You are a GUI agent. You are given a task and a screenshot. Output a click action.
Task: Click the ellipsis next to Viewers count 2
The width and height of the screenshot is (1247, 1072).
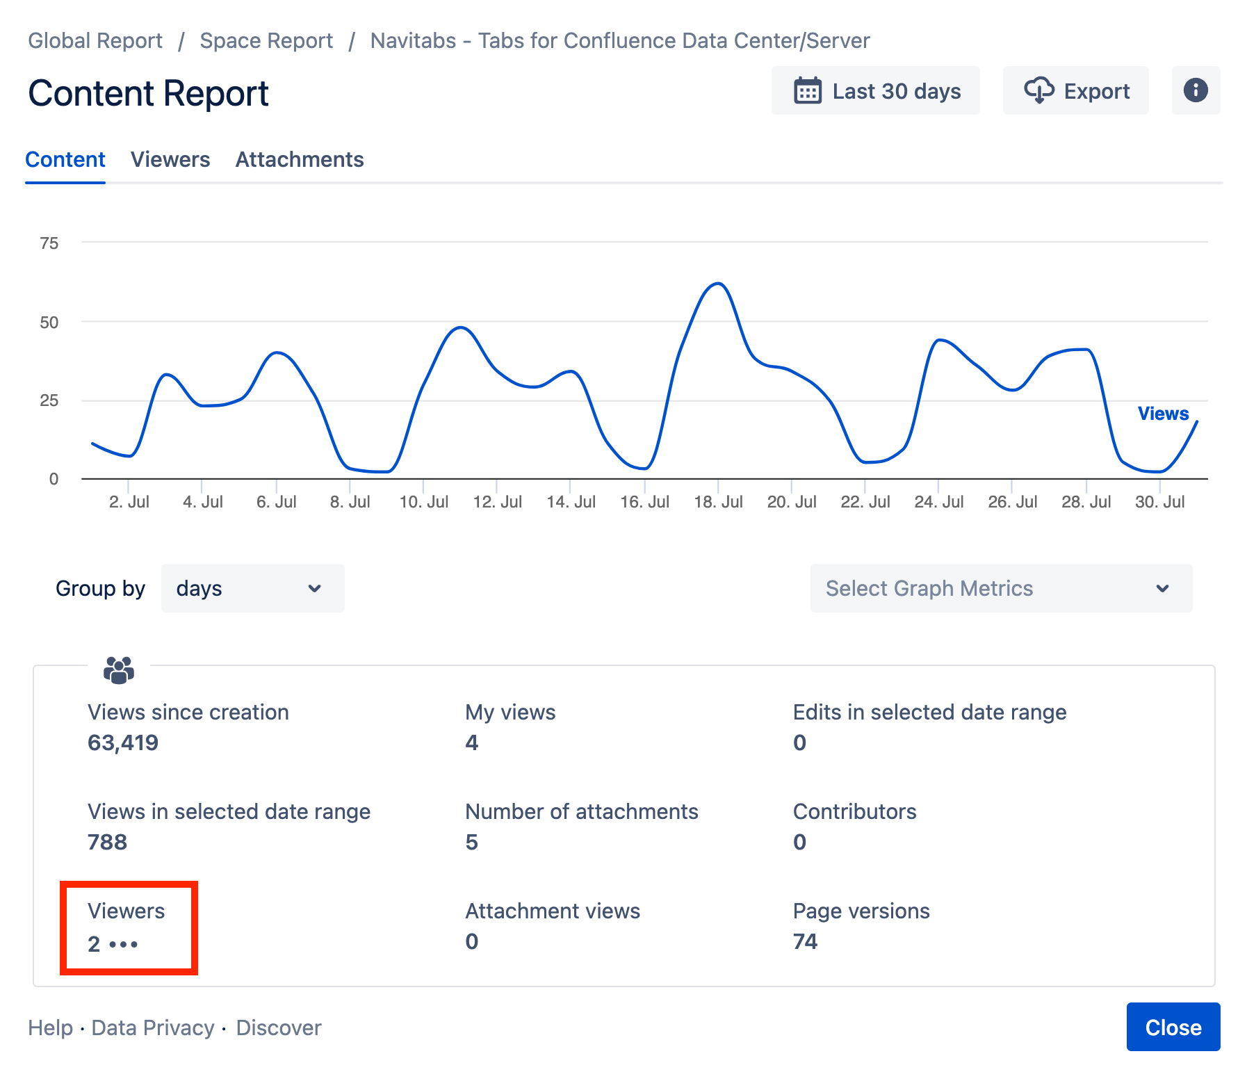(x=124, y=945)
